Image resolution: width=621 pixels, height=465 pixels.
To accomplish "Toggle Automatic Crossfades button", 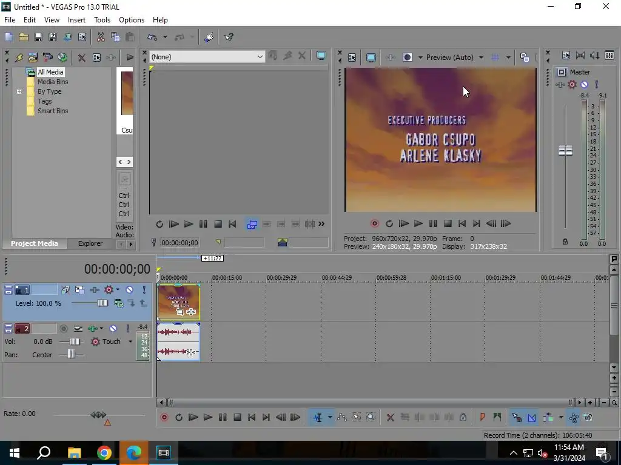I will [532, 417].
